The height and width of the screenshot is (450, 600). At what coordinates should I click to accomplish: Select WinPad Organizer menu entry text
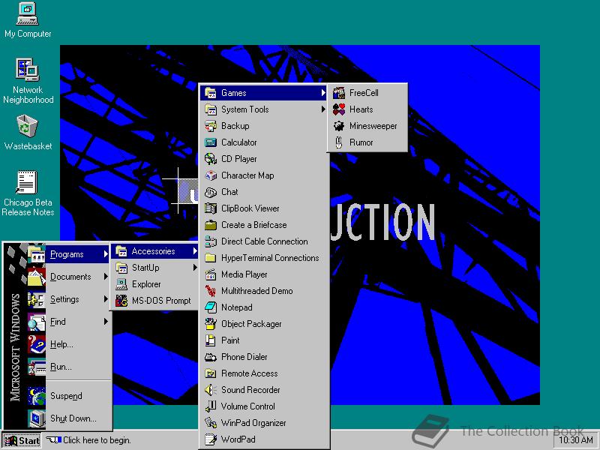[253, 423]
